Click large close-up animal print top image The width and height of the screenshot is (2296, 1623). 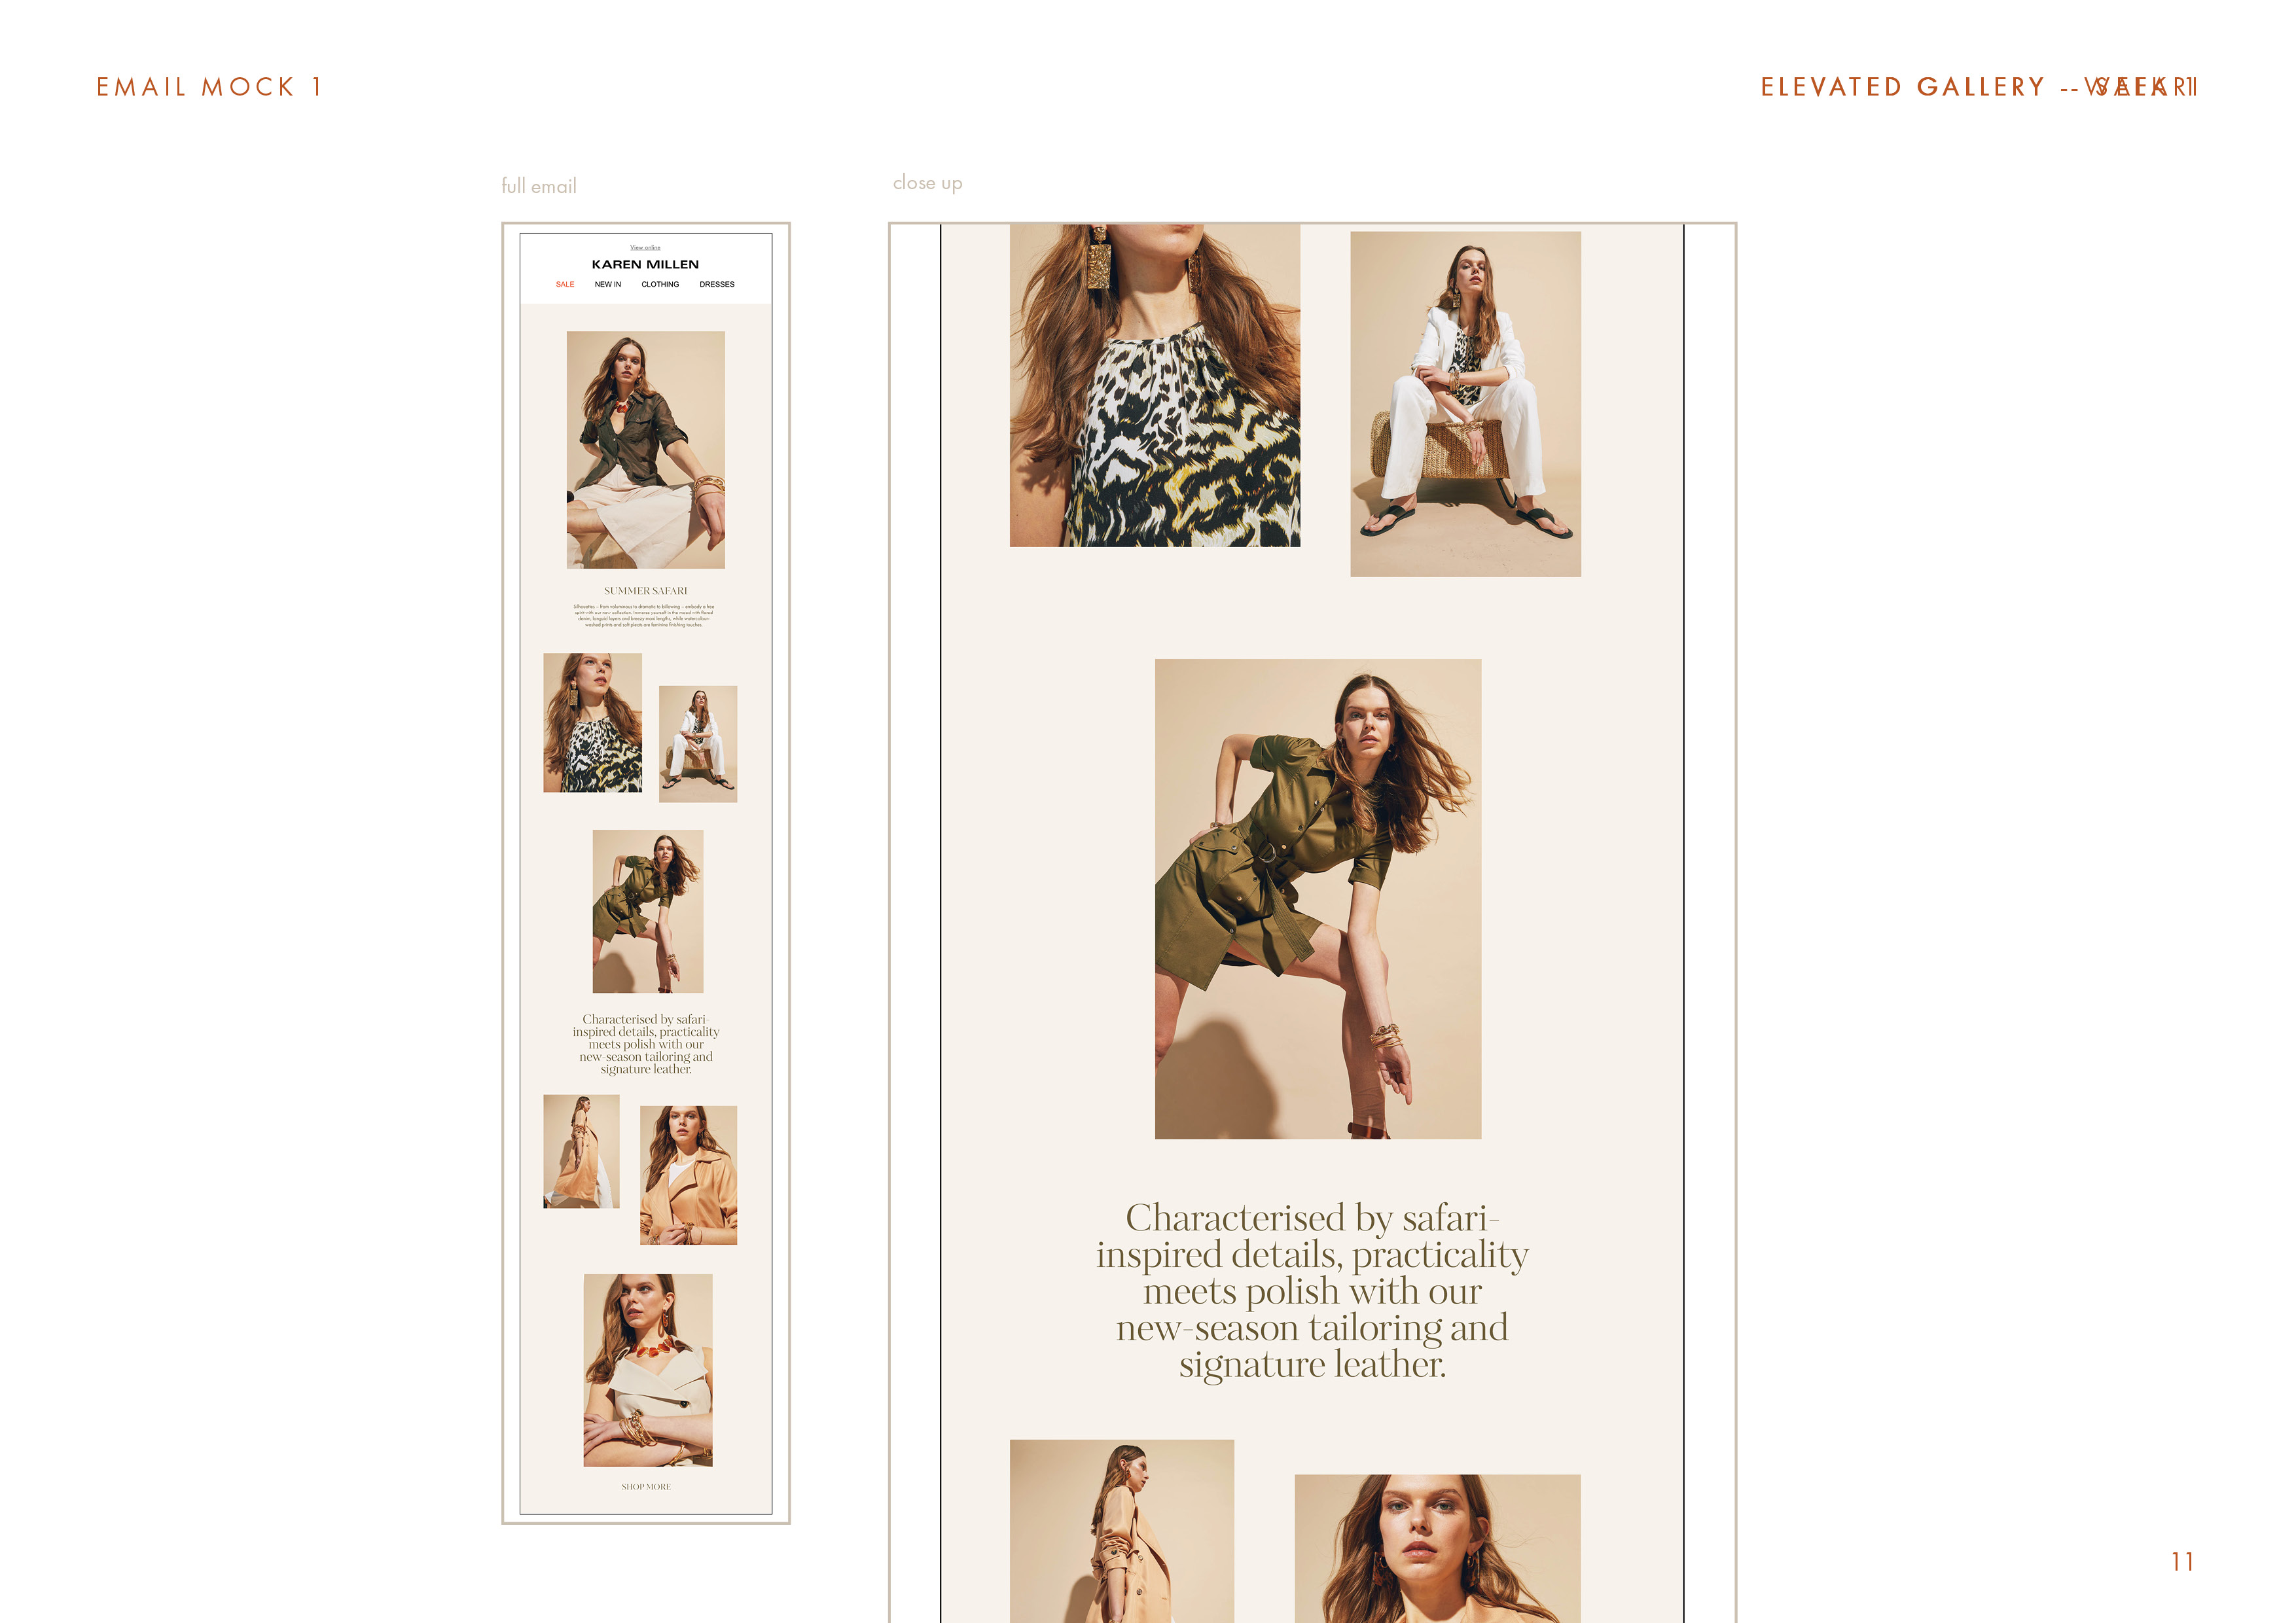[1155, 385]
